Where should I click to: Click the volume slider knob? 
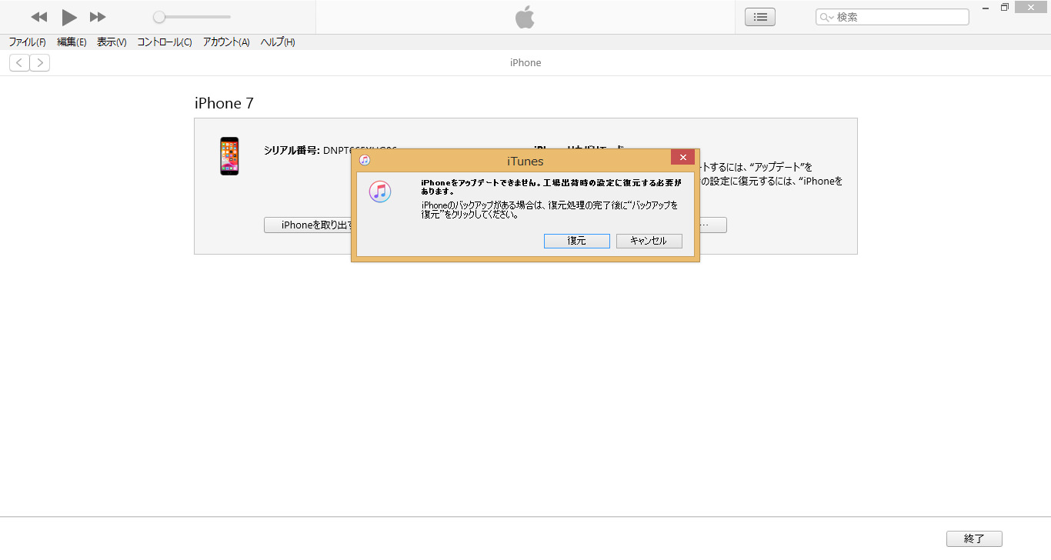(159, 17)
